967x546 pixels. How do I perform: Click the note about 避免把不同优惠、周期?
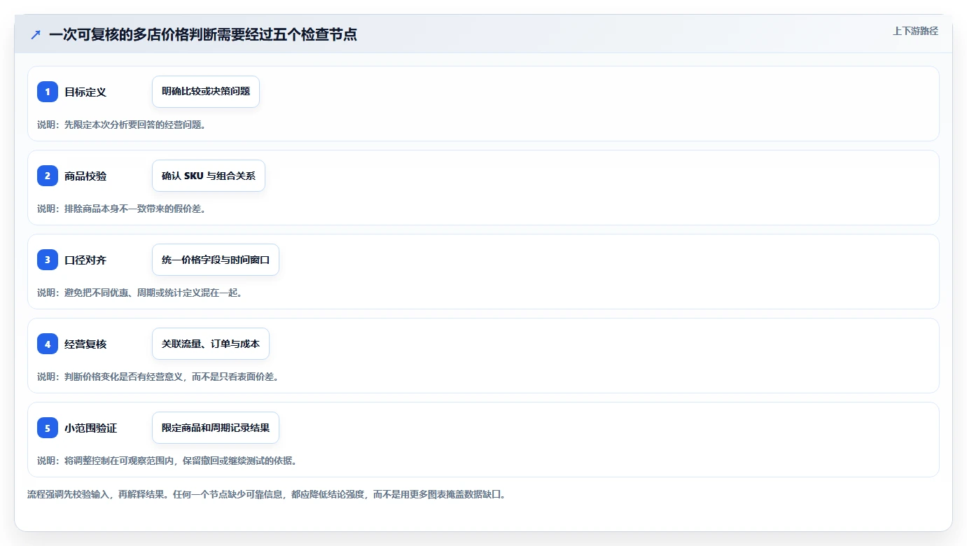140,293
